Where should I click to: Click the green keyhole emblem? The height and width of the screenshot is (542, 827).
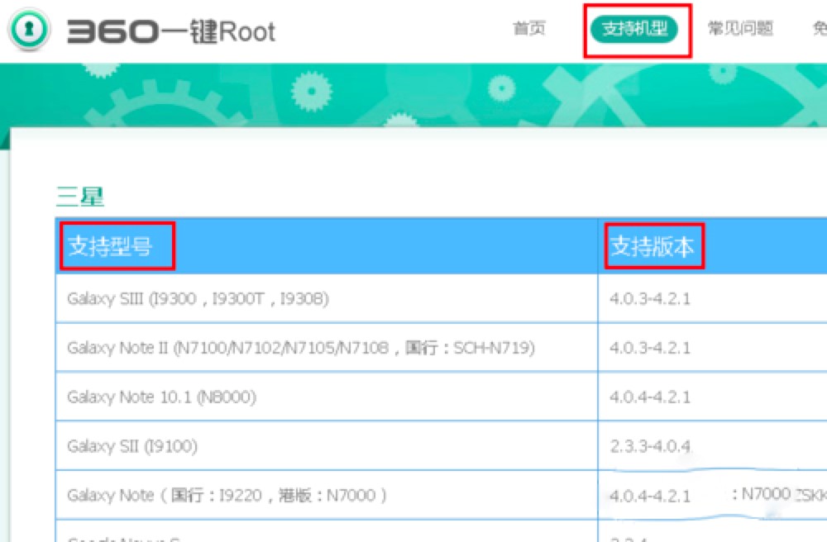pyautogui.click(x=28, y=26)
